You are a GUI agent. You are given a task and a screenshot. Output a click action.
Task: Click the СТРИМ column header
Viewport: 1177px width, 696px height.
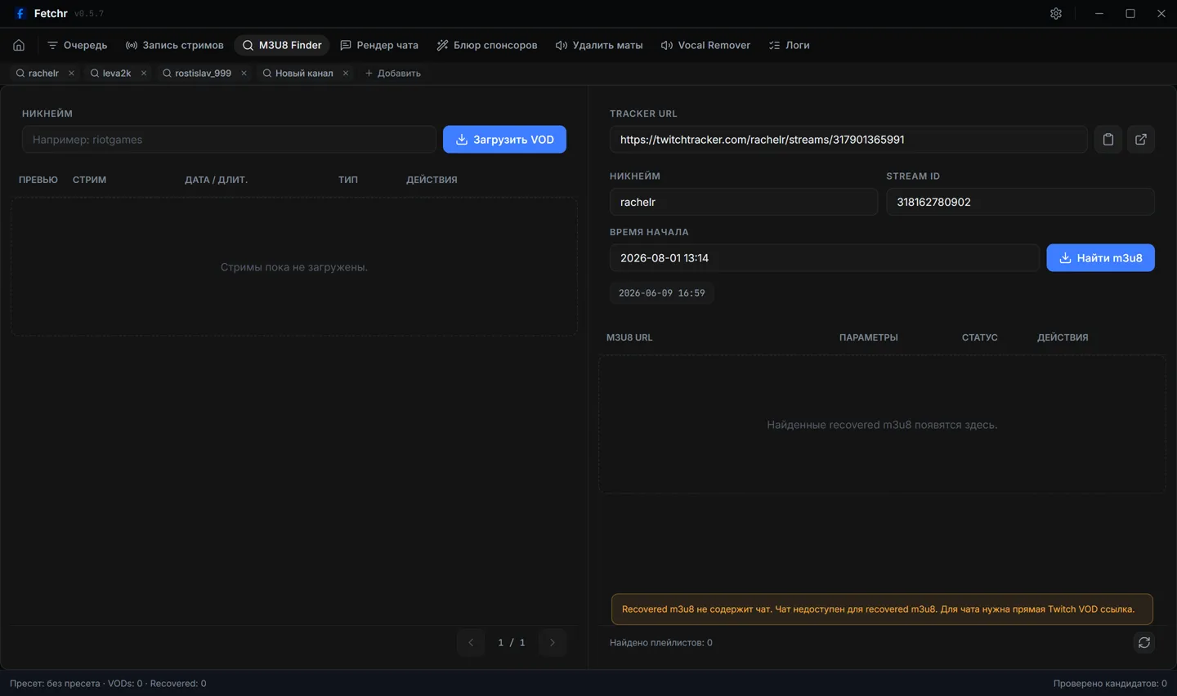pos(89,180)
